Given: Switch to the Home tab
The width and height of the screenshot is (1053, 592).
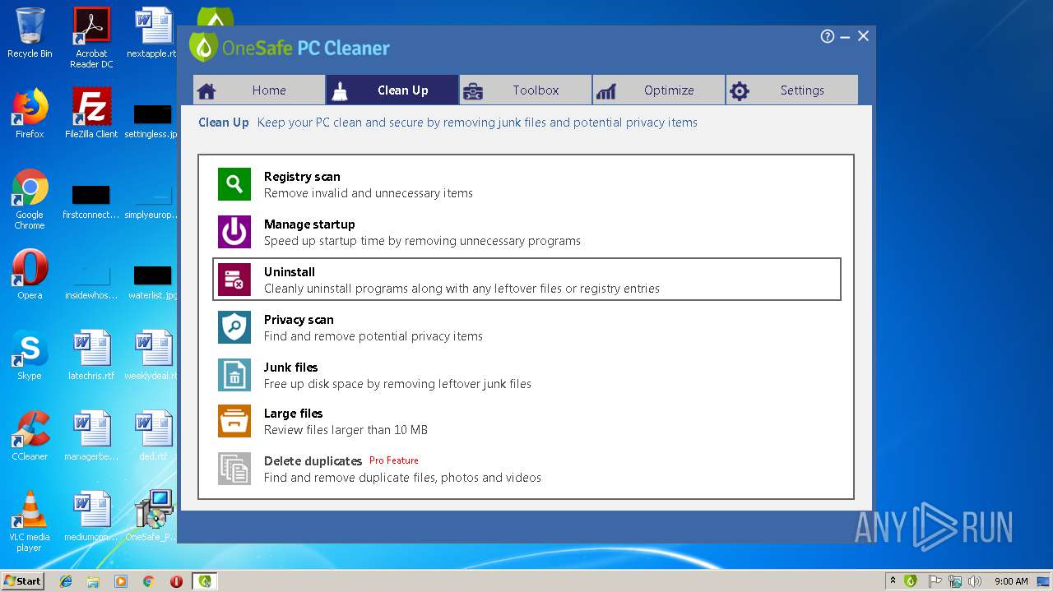Looking at the screenshot, I should (x=259, y=90).
